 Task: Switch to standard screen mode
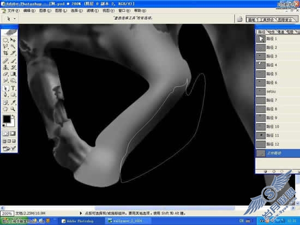click(x=4, y=141)
